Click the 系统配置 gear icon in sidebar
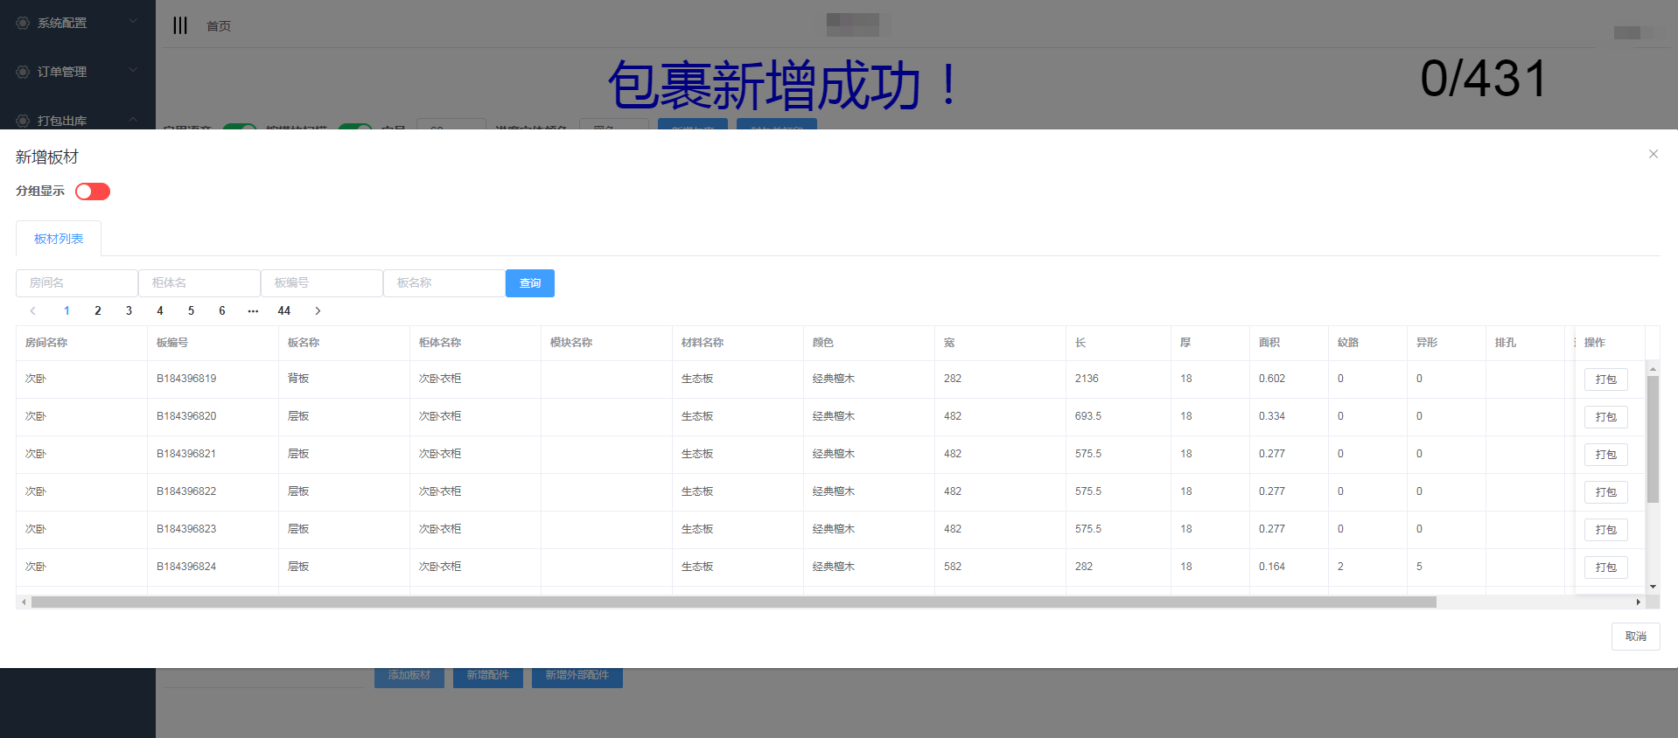 23,23
